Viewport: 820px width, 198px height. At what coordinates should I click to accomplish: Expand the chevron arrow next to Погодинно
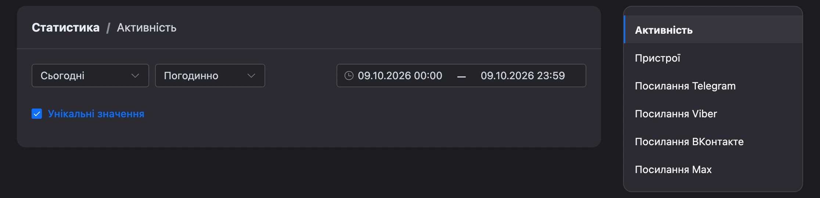tap(251, 76)
